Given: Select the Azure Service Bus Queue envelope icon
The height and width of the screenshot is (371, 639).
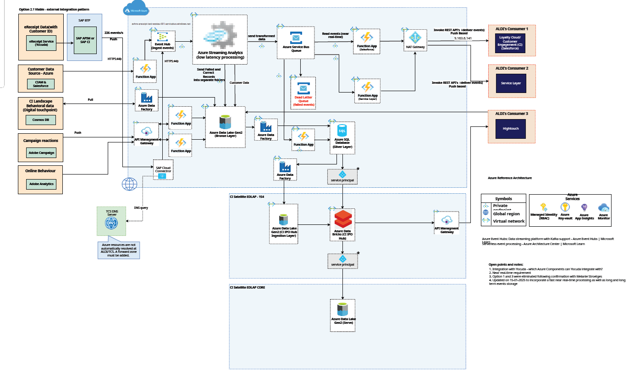Looking at the screenshot, I should [x=296, y=37].
